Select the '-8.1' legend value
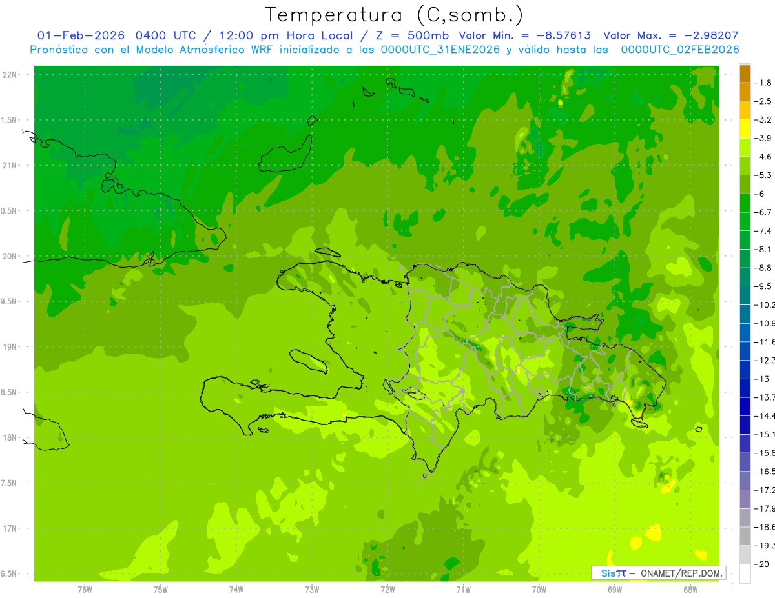This screenshot has width=775, height=598. point(763,250)
